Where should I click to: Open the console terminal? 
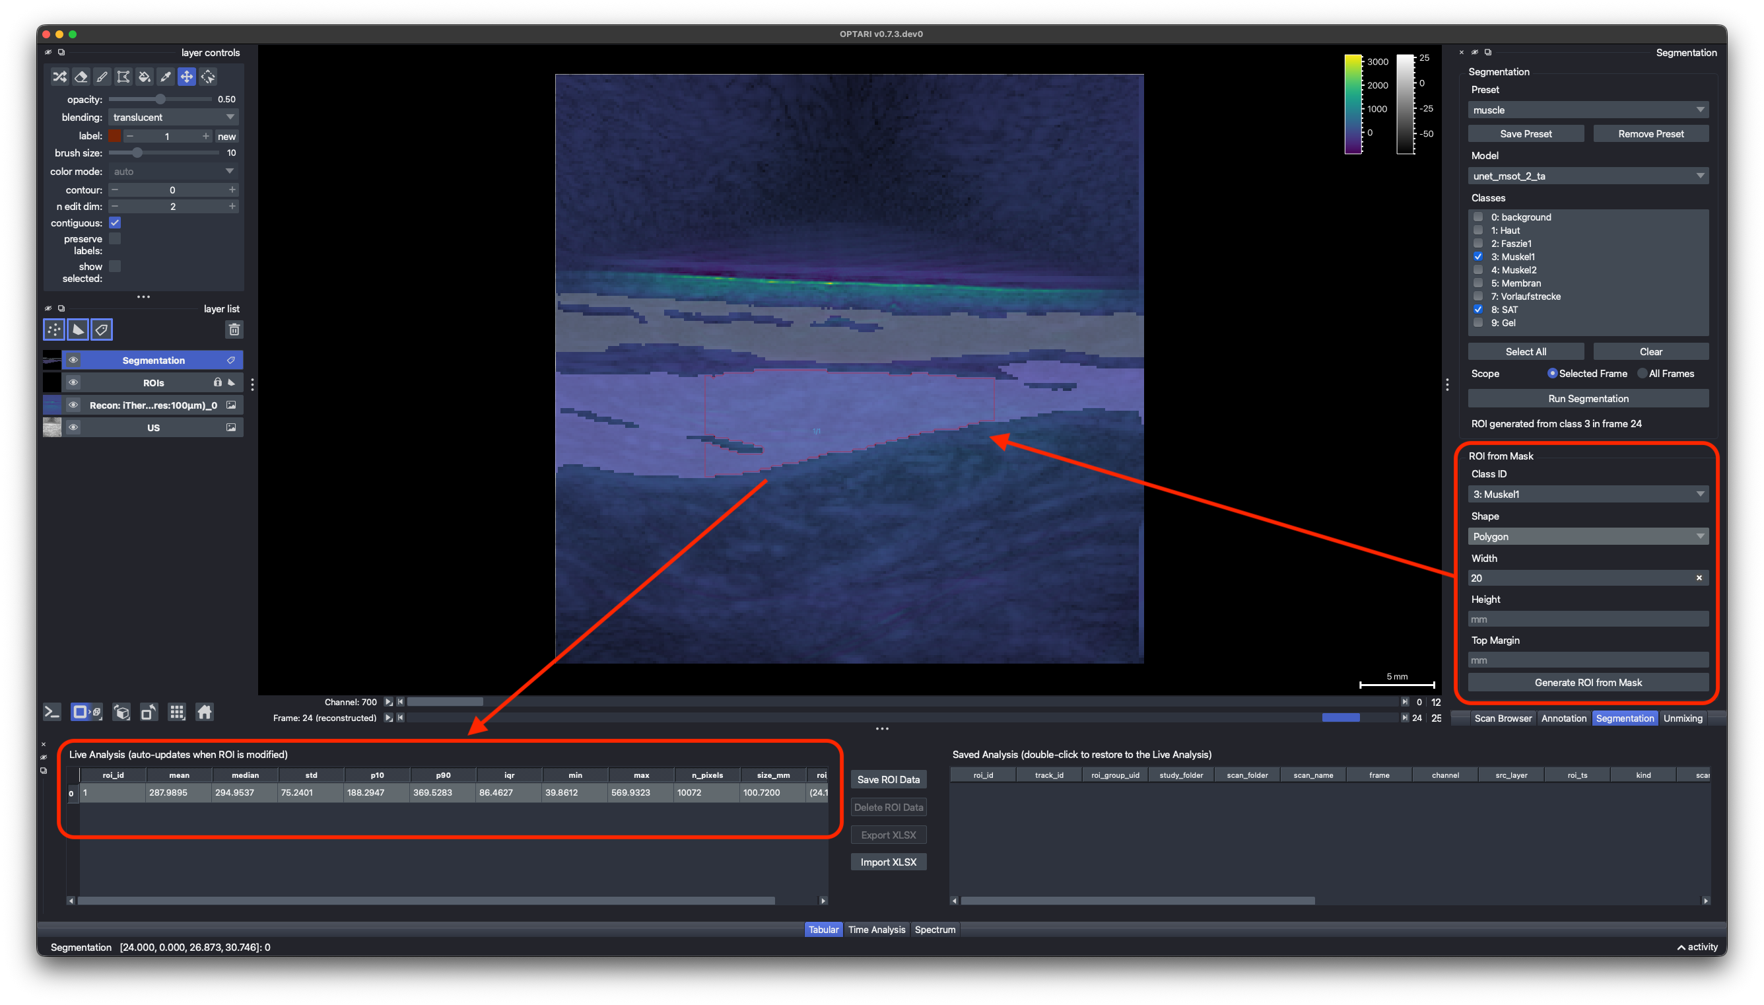click(x=52, y=712)
